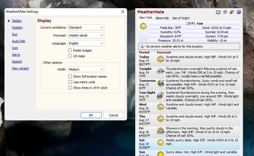Click the Tom Night thunderstorm icon
254x156 pixels.
tap(160, 95)
